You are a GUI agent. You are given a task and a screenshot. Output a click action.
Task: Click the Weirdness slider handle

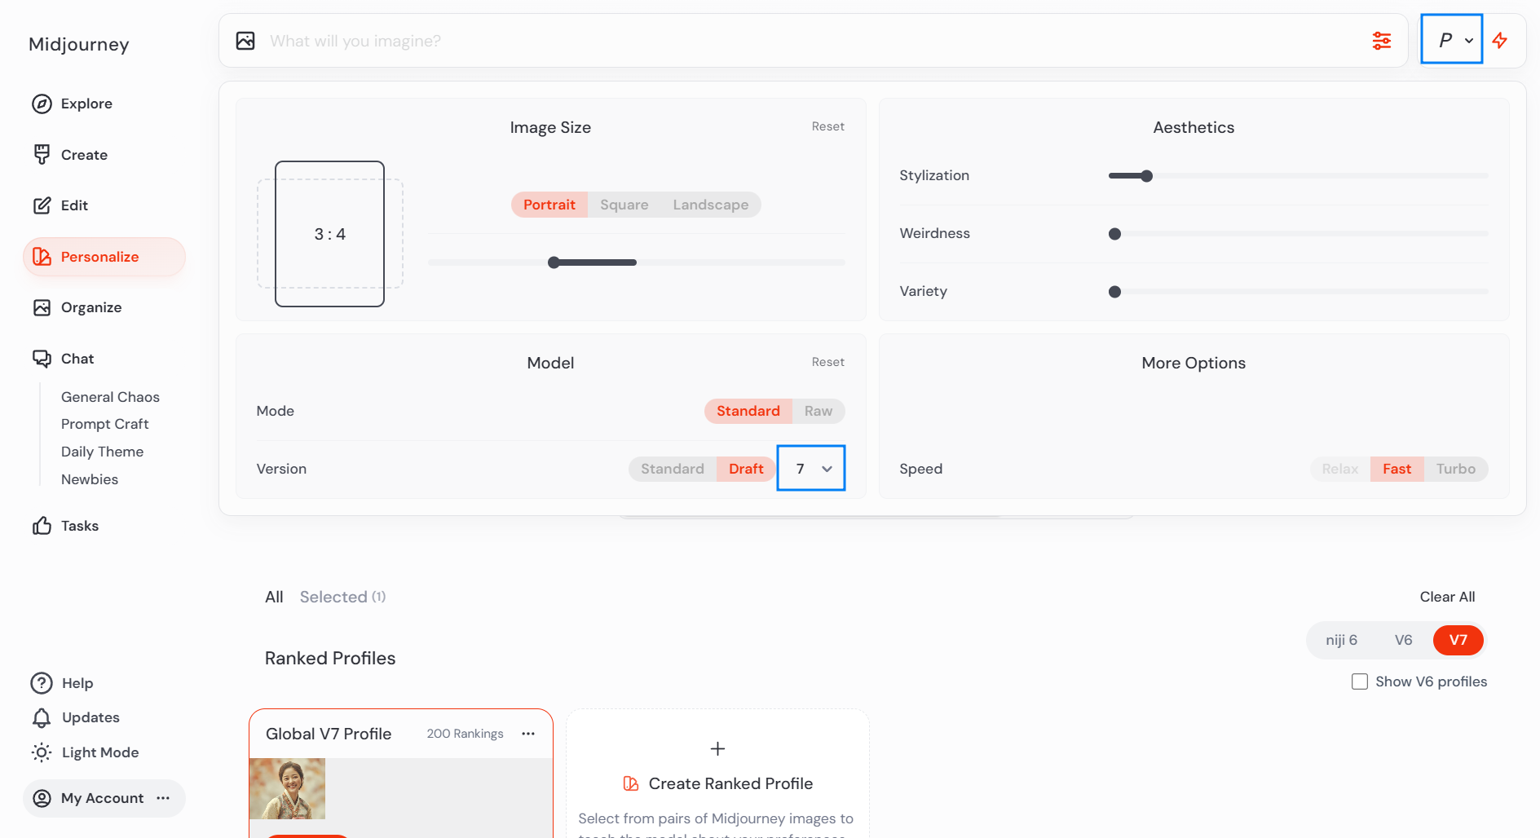(1114, 234)
